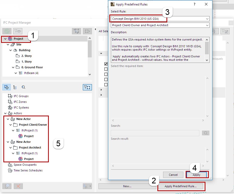Expand the first collapsed property group triangle

click(x=101, y=90)
